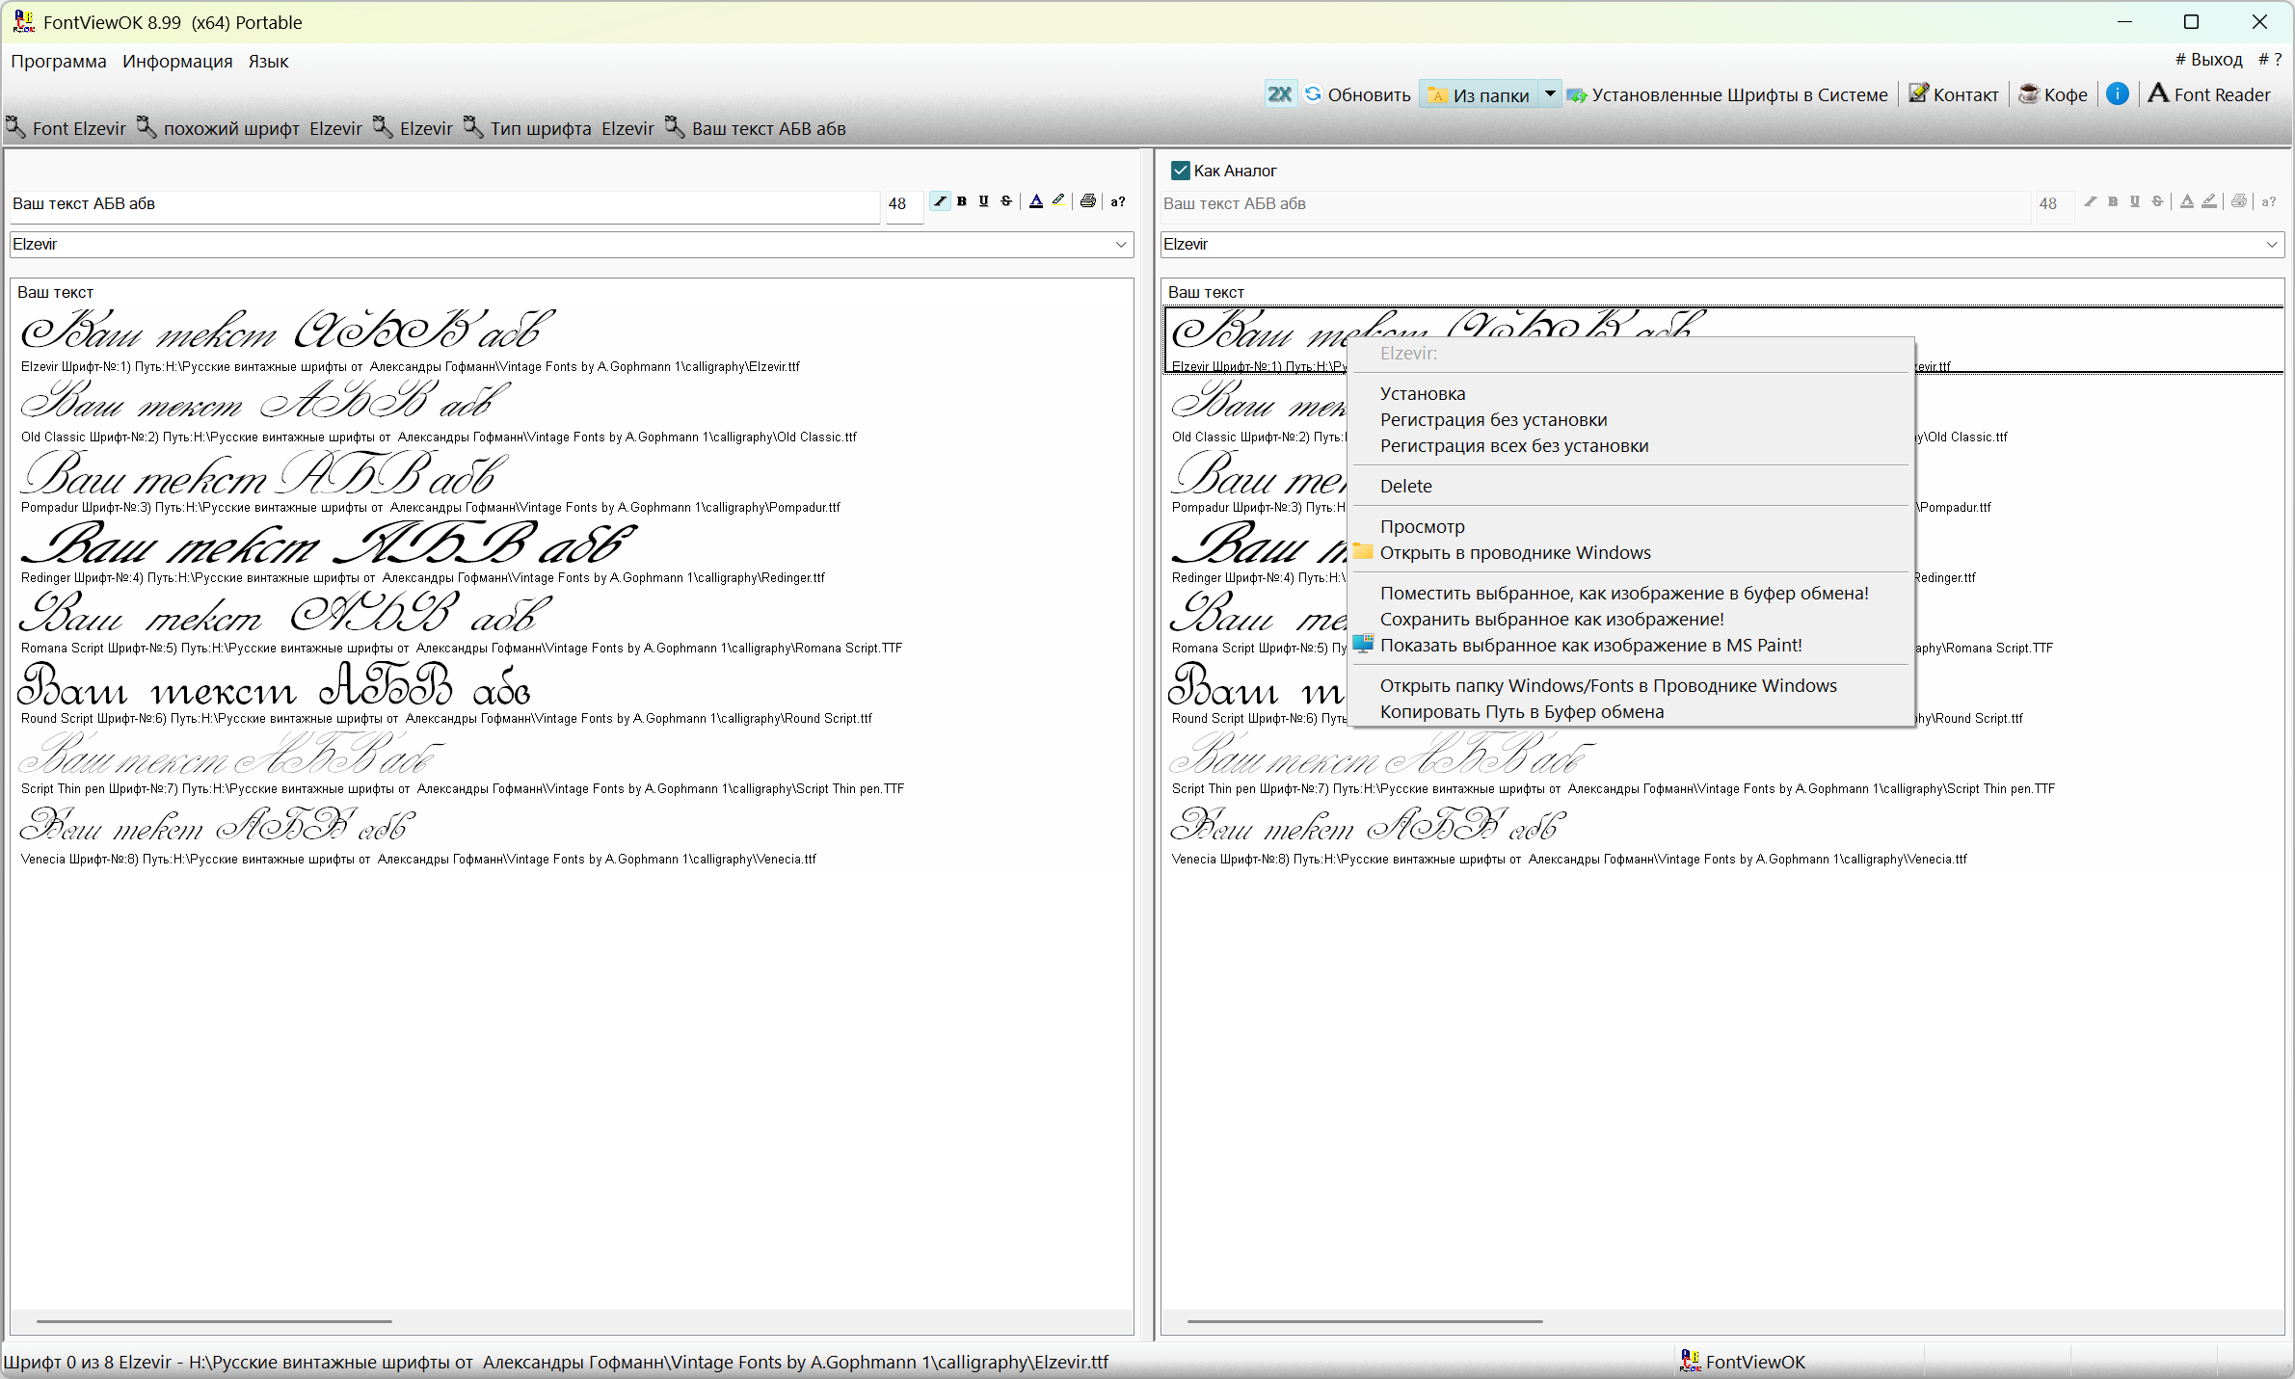2295x1379 pixels.
Task: Open the blue info icon
Action: coord(2118,93)
